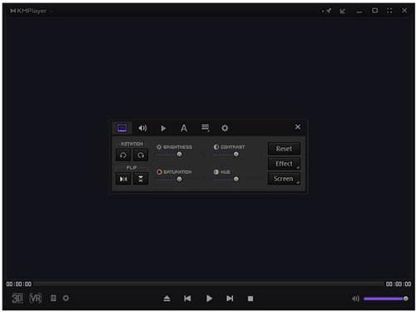Switch to compact mode icon in title bar
This screenshot has width=416, height=312.
[343, 11]
